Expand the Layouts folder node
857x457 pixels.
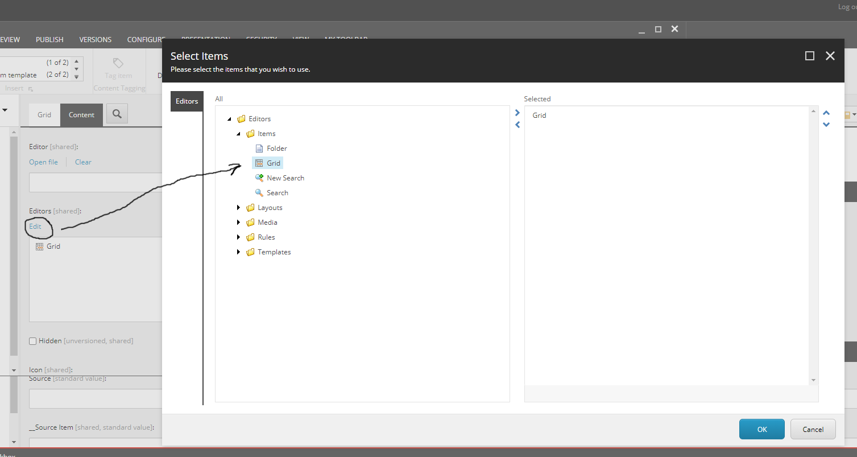pos(239,207)
